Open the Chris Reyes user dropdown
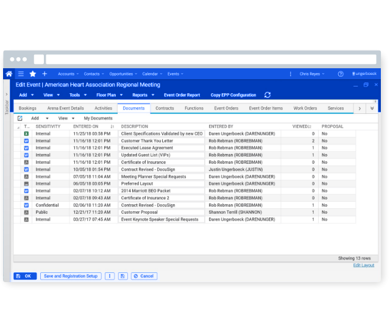 (x=312, y=74)
